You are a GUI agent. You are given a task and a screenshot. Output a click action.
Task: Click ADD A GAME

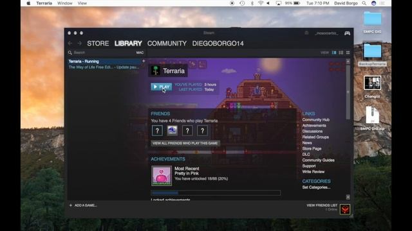point(86,205)
